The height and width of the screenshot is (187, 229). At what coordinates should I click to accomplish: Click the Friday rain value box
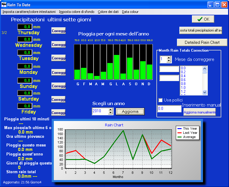click(x=25, y=106)
